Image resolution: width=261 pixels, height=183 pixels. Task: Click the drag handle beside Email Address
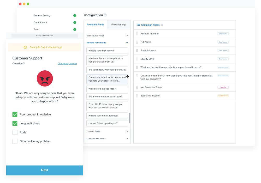(137, 51)
